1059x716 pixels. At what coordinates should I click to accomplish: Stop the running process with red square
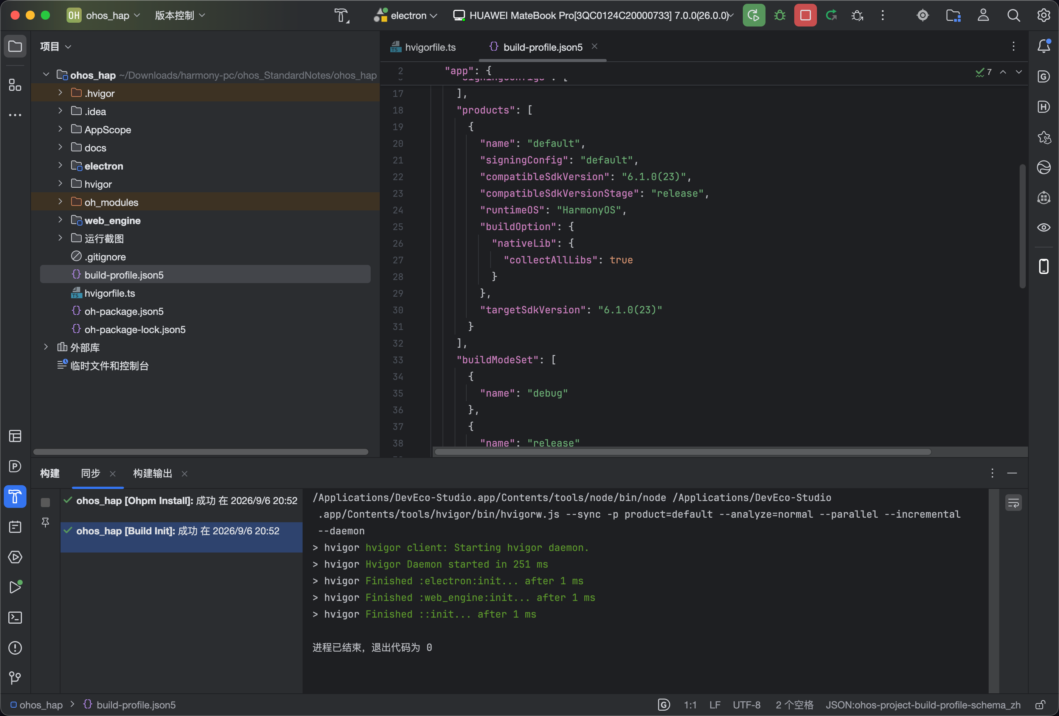[x=805, y=16]
